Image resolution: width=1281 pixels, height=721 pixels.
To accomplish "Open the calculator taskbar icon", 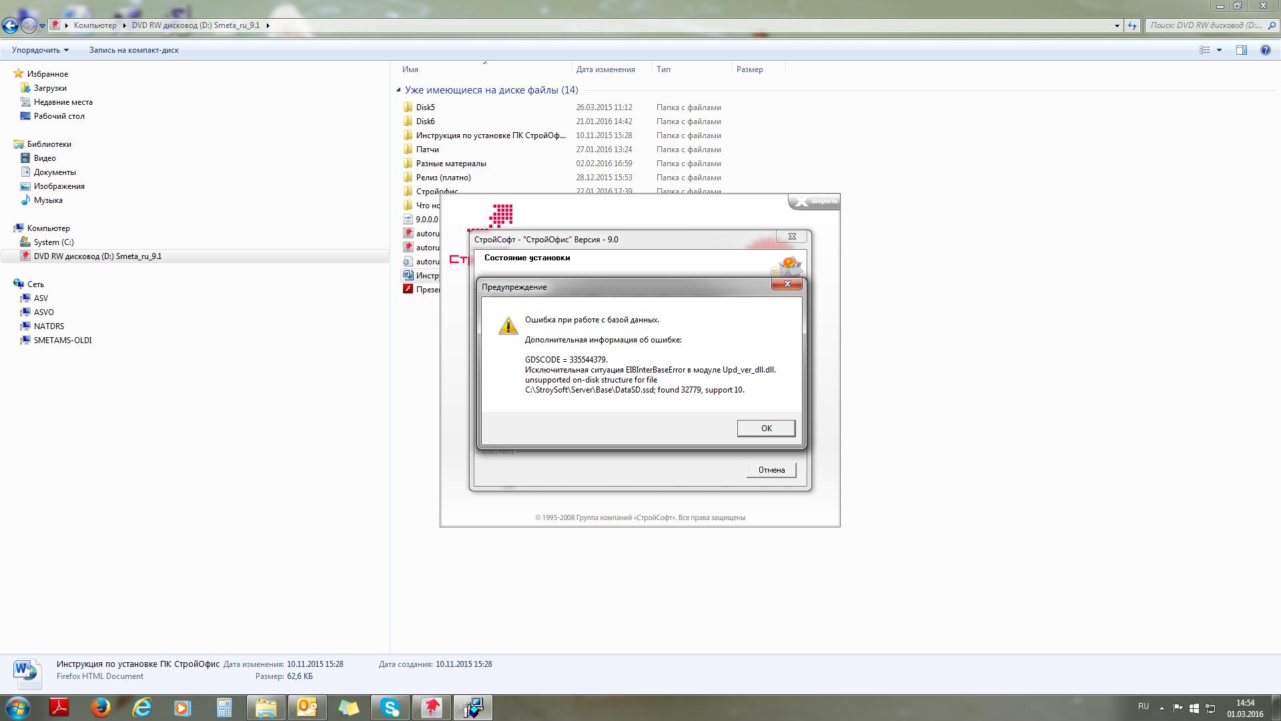I will coord(224,708).
